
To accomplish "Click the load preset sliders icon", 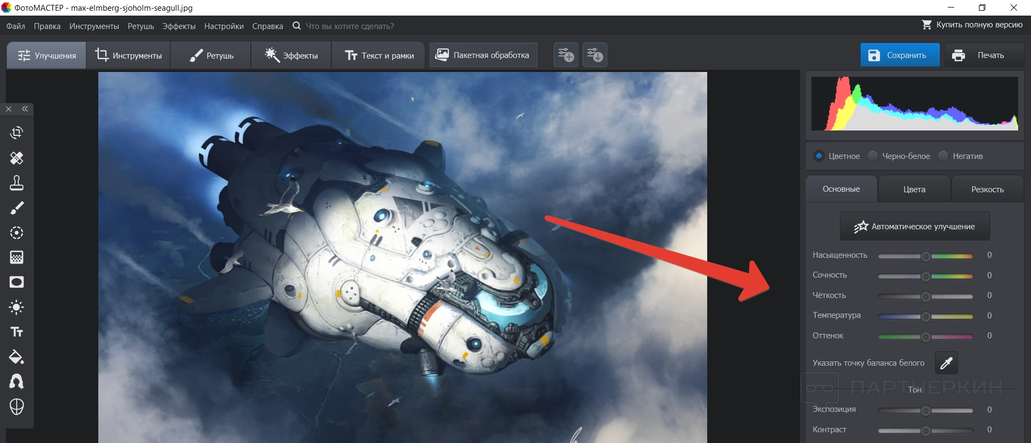I will click(x=595, y=55).
